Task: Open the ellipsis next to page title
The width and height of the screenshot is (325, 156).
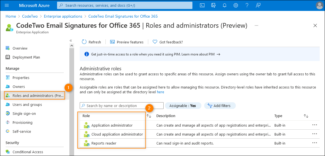Action: coord(256,25)
